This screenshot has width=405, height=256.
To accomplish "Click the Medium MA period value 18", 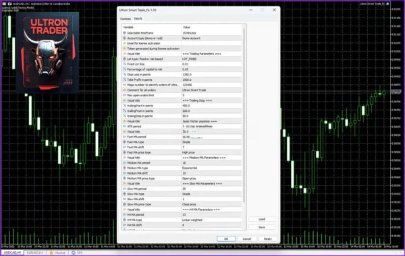I will [212, 162].
